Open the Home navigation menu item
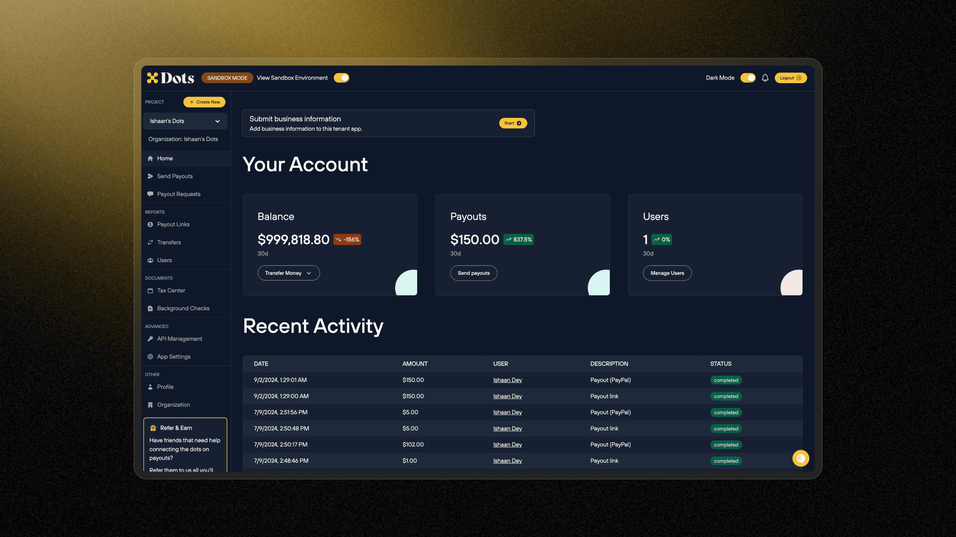 pyautogui.click(x=165, y=158)
